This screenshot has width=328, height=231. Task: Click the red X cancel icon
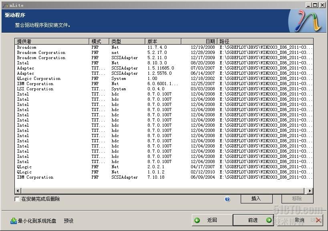(x=318, y=220)
